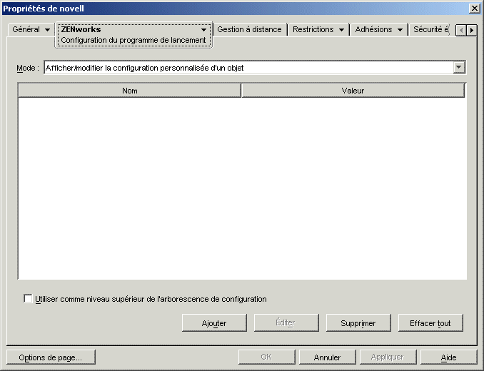Open the partially visible Sécurité tab

coord(430,29)
